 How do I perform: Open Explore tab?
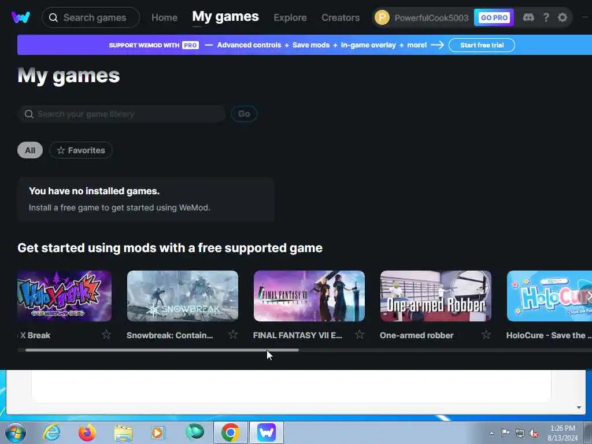click(290, 18)
